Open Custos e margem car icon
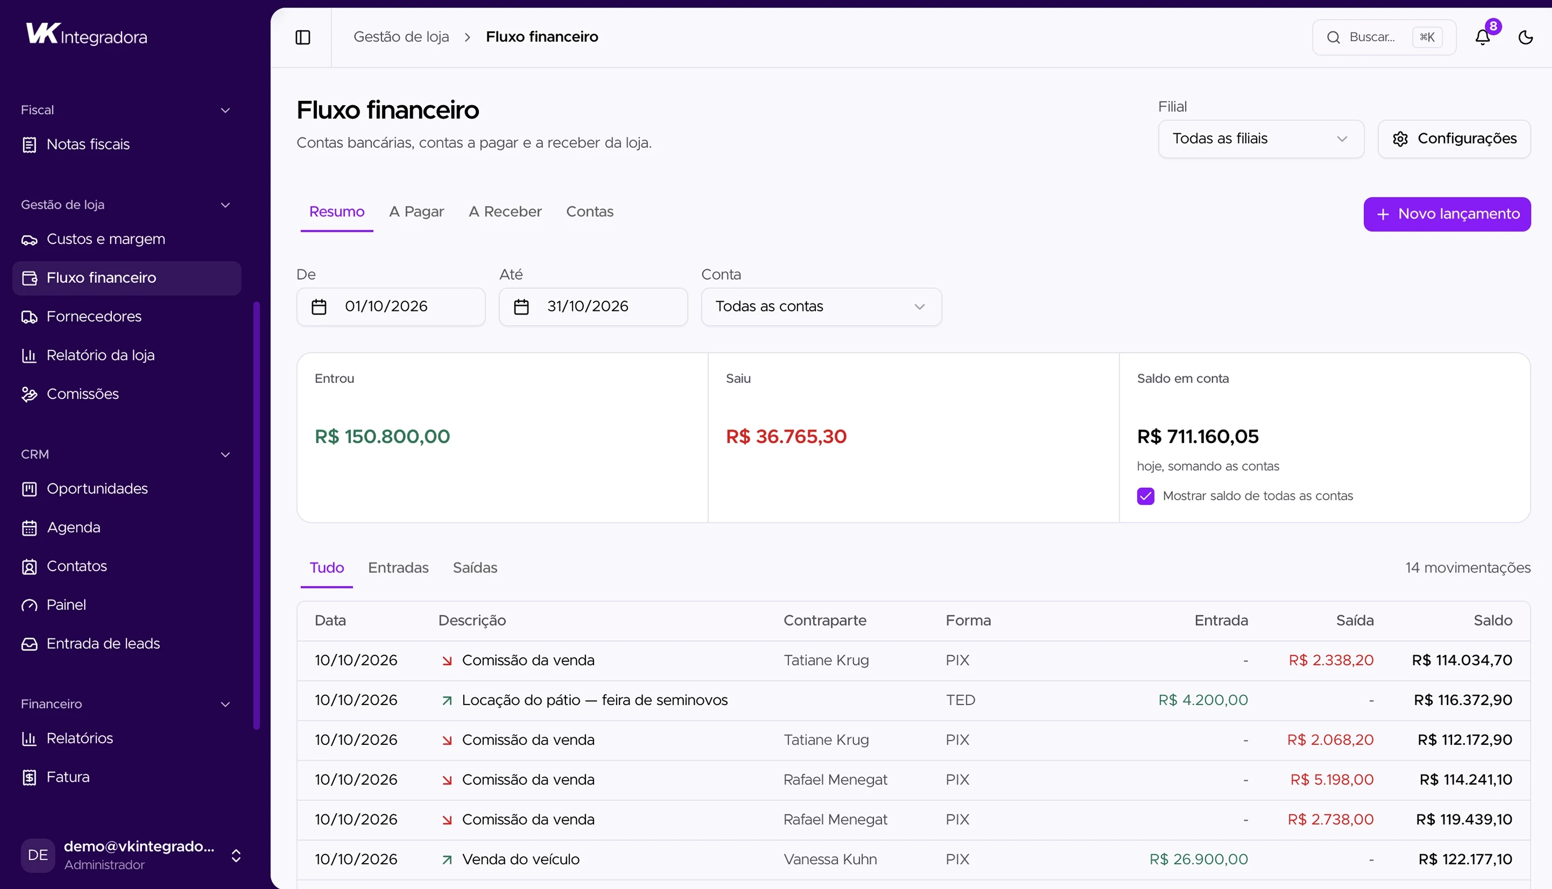Viewport: 1552px width, 889px height. pos(29,239)
